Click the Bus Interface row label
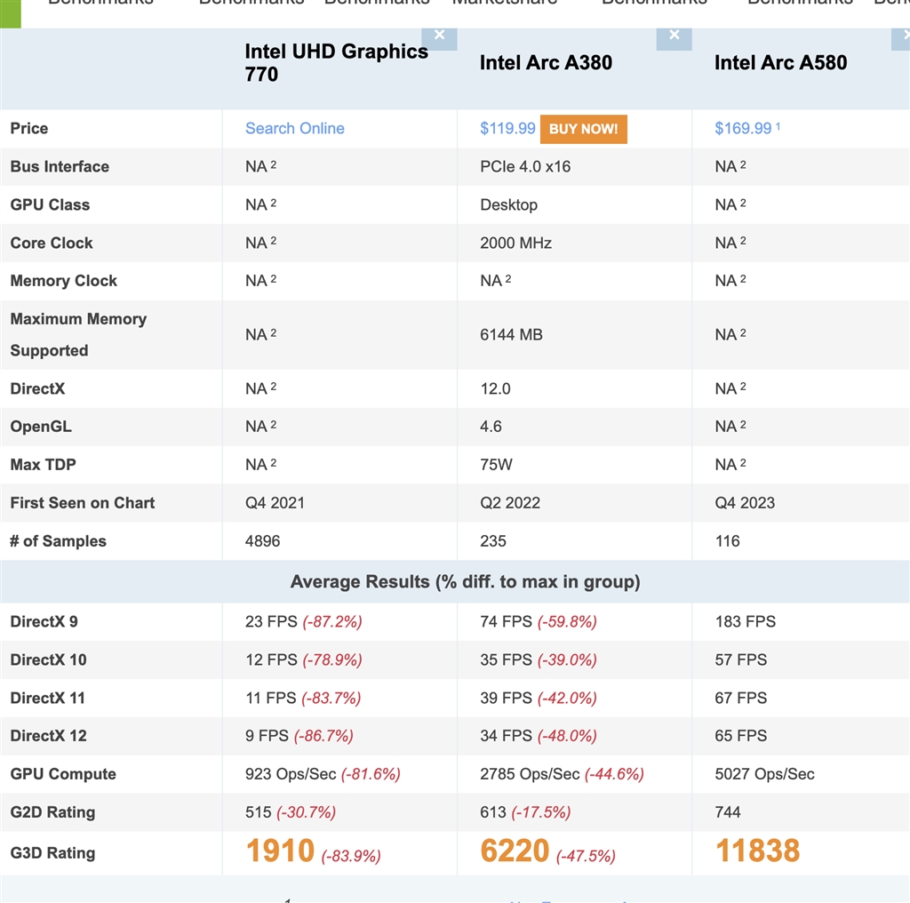 tap(60, 166)
